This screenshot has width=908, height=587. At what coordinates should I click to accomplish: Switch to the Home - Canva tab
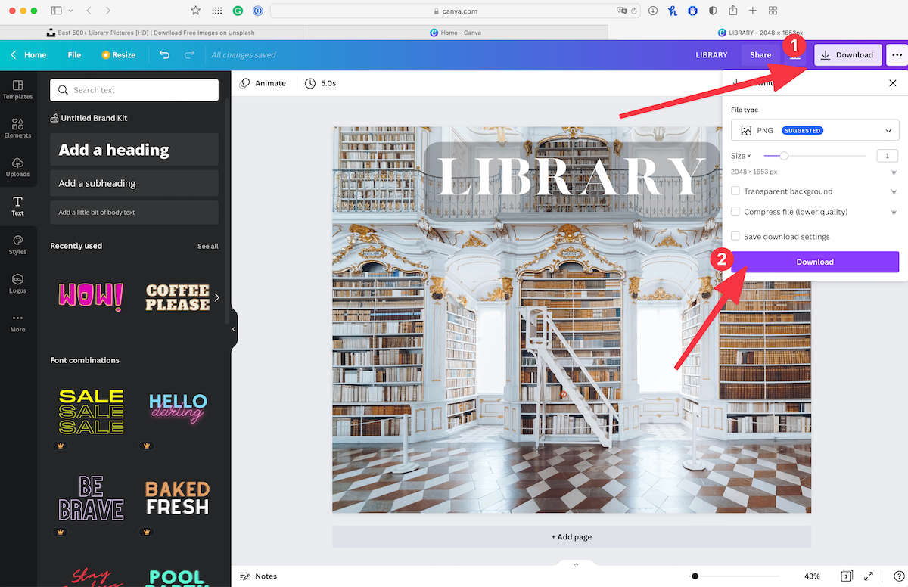455,33
